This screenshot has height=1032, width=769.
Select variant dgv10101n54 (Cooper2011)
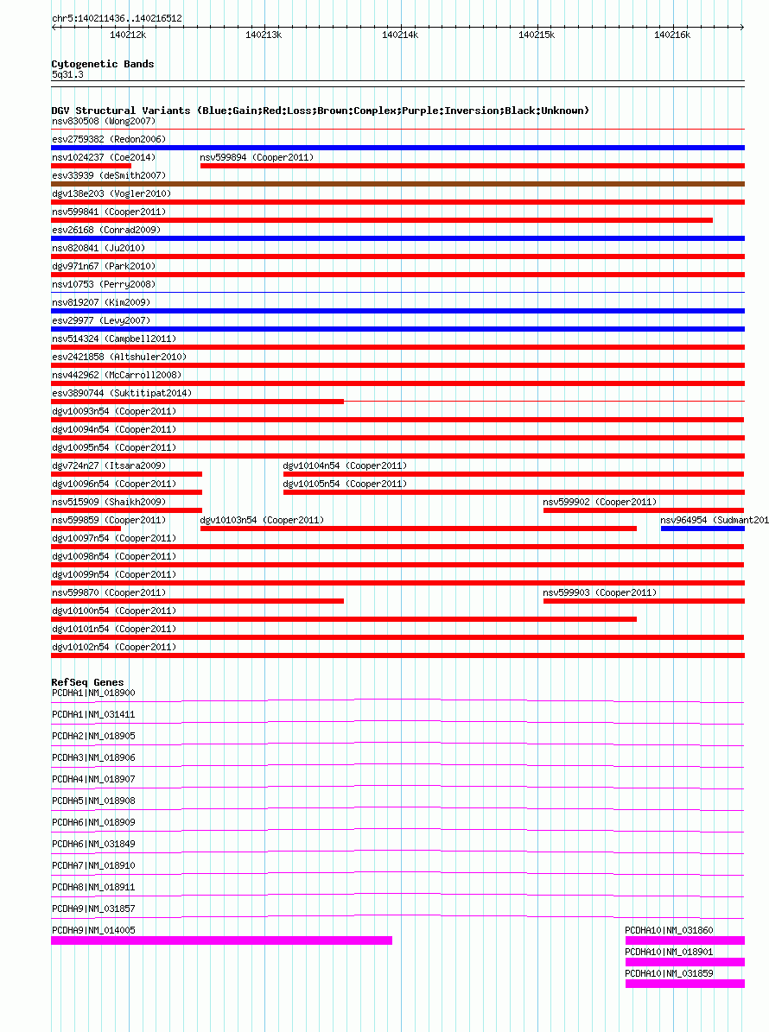tap(115, 629)
